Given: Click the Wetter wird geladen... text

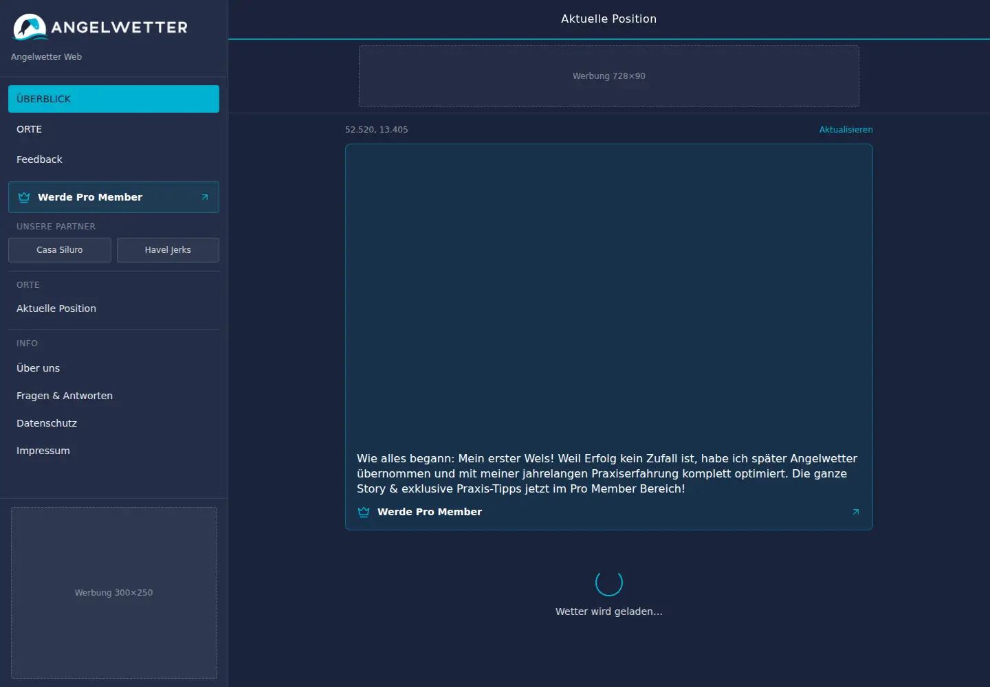Looking at the screenshot, I should tap(609, 611).
